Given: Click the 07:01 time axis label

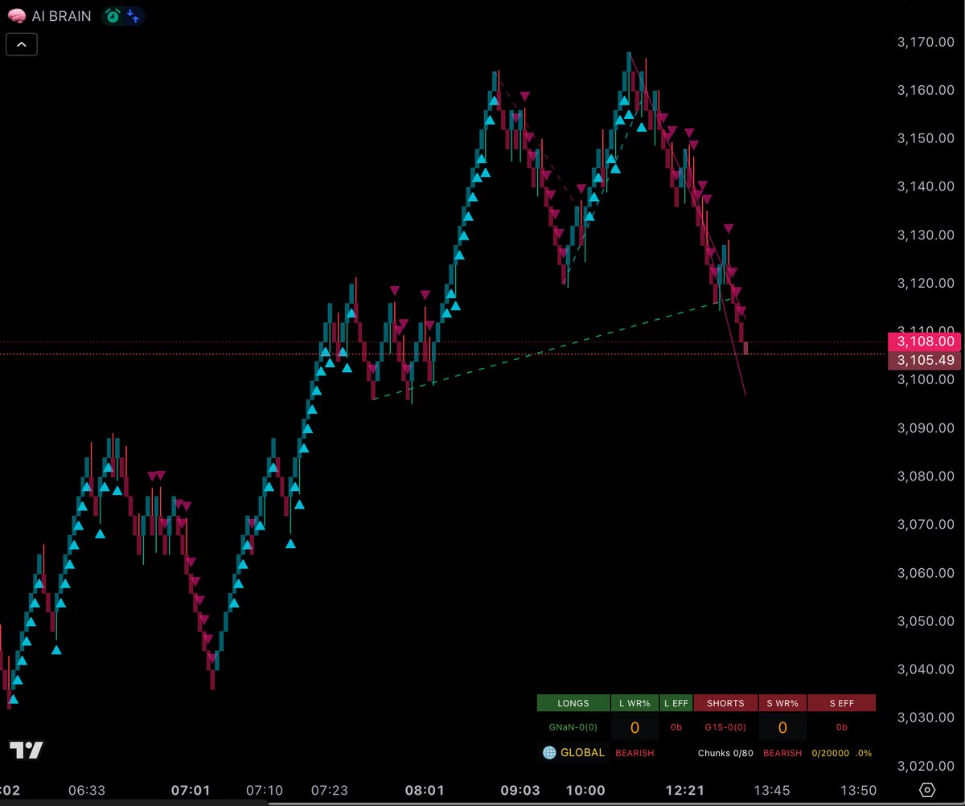Looking at the screenshot, I should click(x=191, y=791).
